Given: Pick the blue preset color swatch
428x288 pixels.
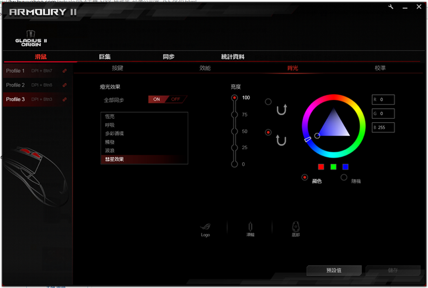Looking at the screenshot, I should click(345, 167).
